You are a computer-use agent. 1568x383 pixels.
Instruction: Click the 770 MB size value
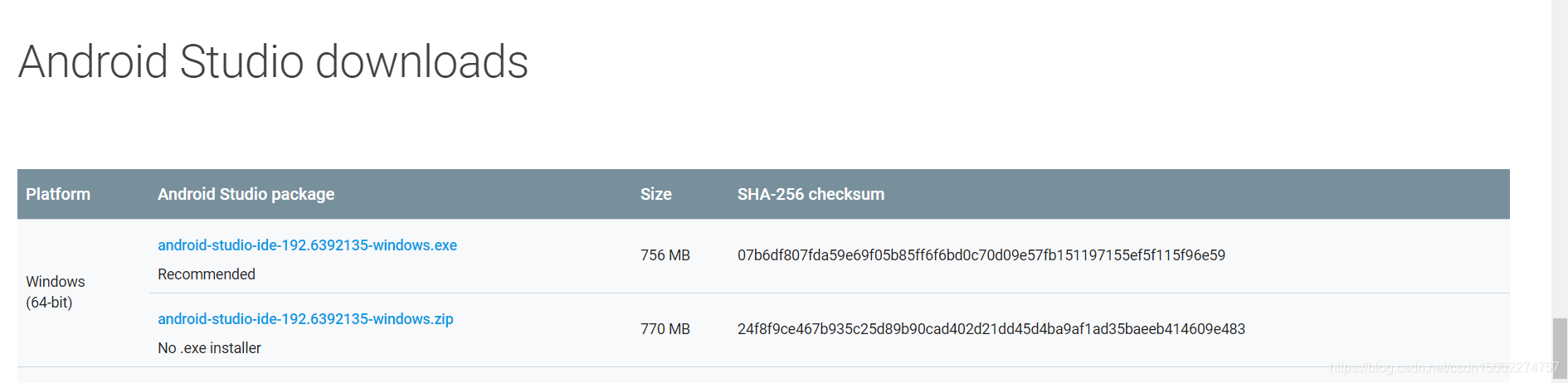tap(665, 329)
